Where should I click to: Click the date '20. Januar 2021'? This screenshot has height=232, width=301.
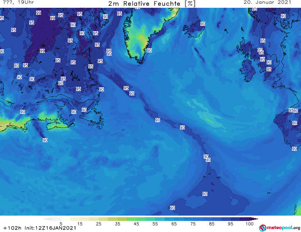[267, 2]
